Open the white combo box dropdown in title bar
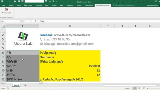This screenshot has height=90, width=160. pos(43,1)
